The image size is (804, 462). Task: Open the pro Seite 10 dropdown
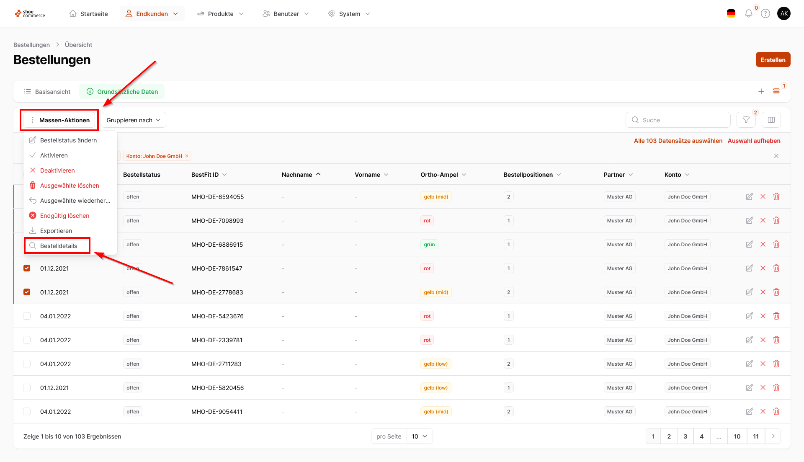(x=419, y=436)
